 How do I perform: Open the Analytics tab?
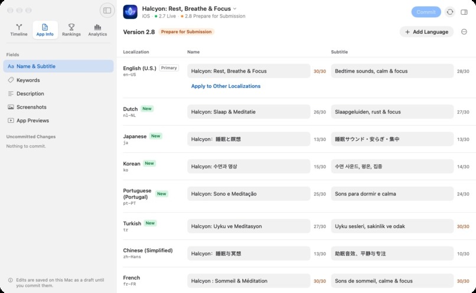pos(97,30)
